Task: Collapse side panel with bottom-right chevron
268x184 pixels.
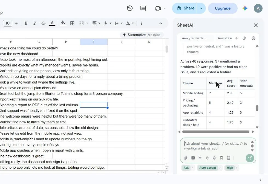Action: (260, 180)
